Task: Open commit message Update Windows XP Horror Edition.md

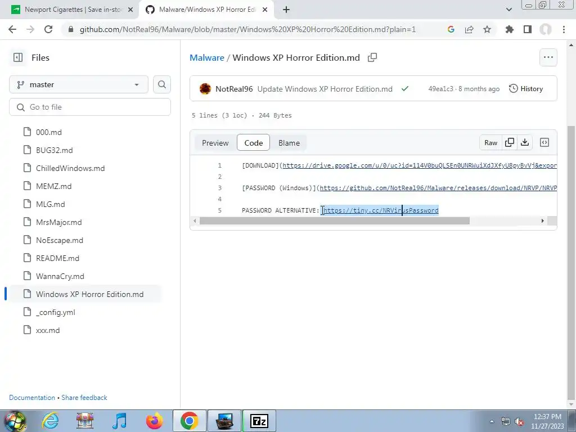Action: click(x=325, y=89)
